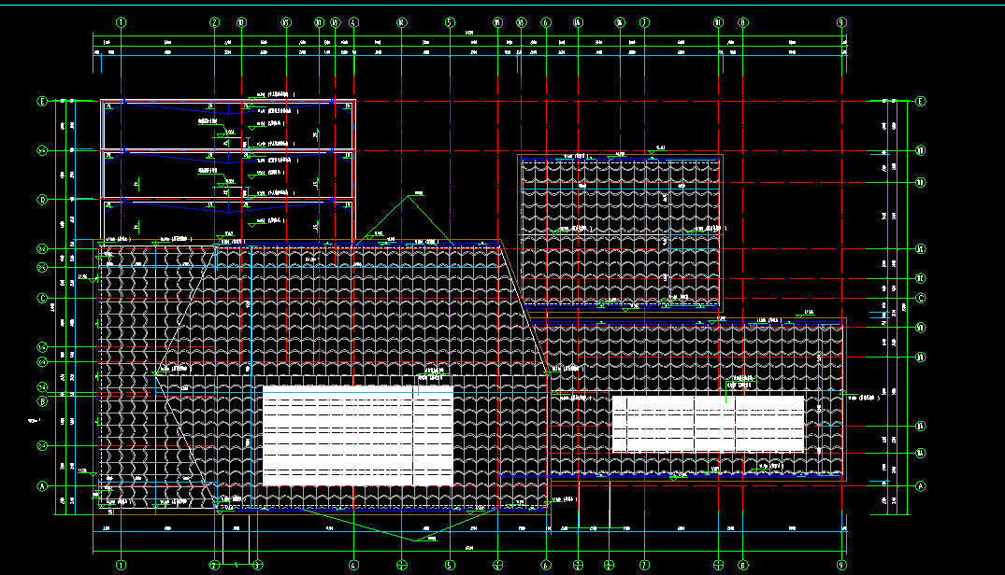
Task: Click grid bubble 6 in top axis row
Action: (546, 21)
